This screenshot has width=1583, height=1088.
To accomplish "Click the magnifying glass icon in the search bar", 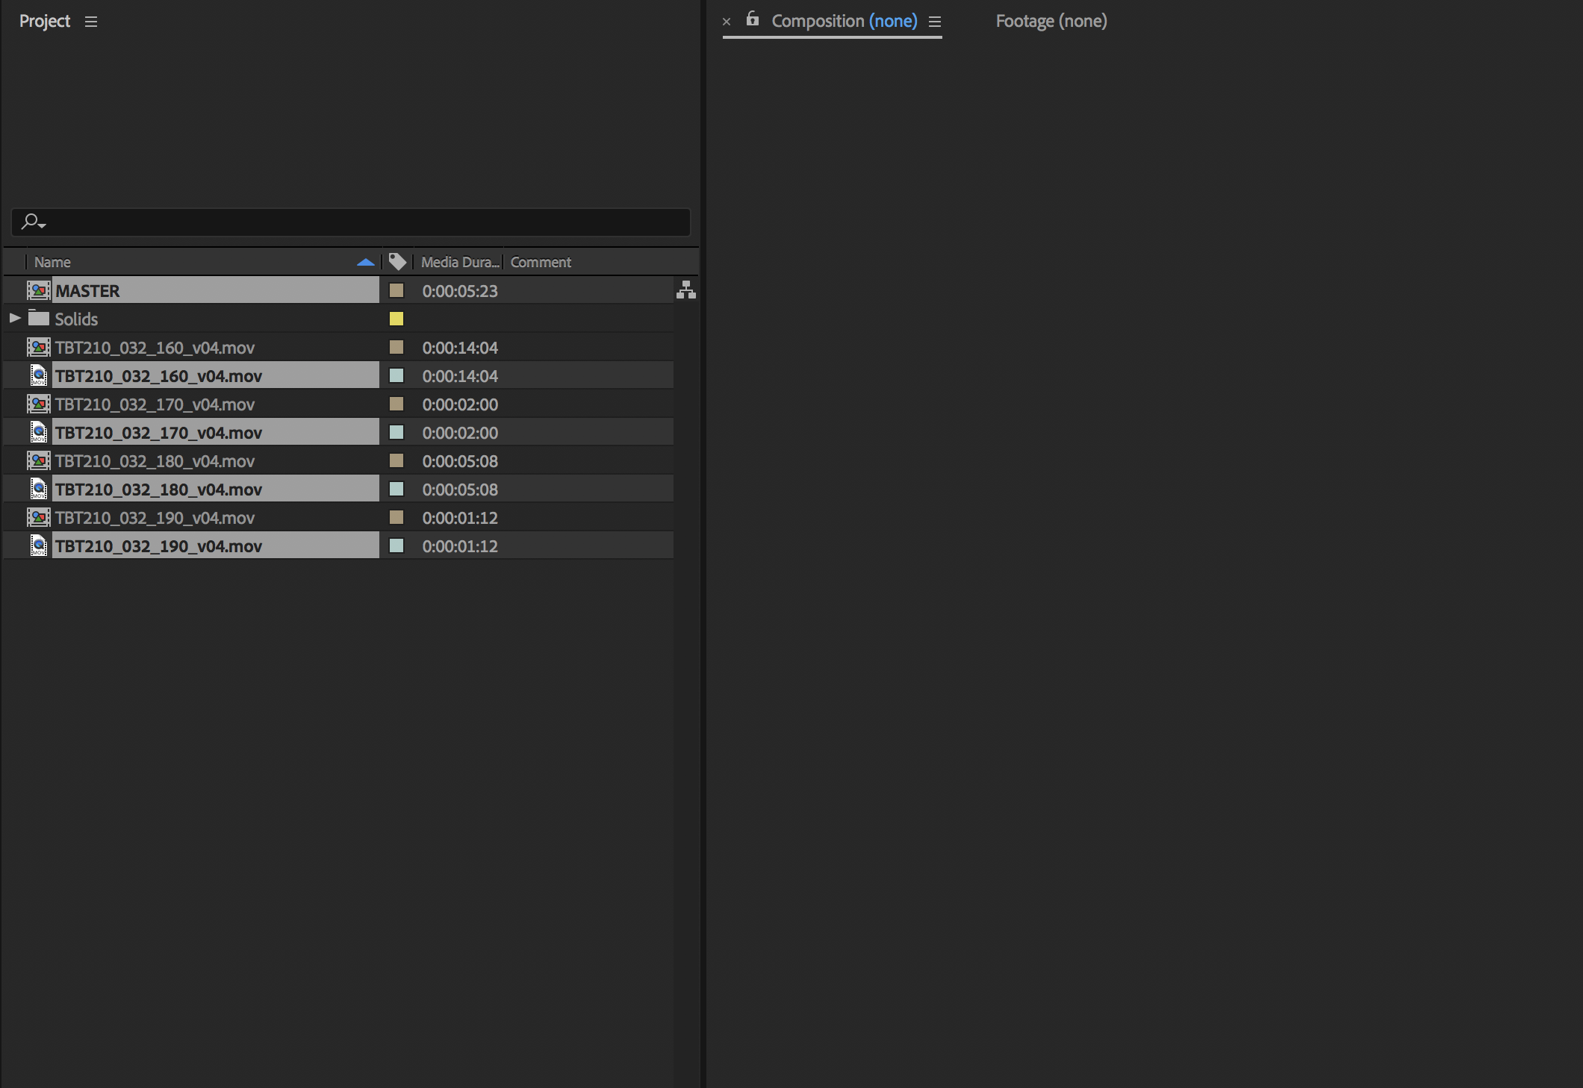I will tap(30, 222).
